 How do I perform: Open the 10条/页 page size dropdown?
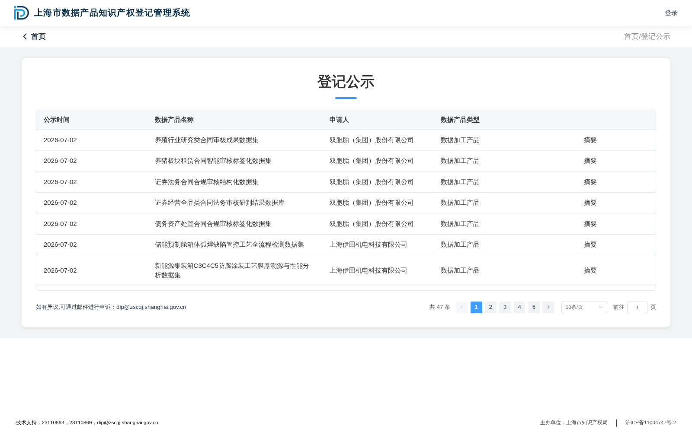(x=584, y=307)
